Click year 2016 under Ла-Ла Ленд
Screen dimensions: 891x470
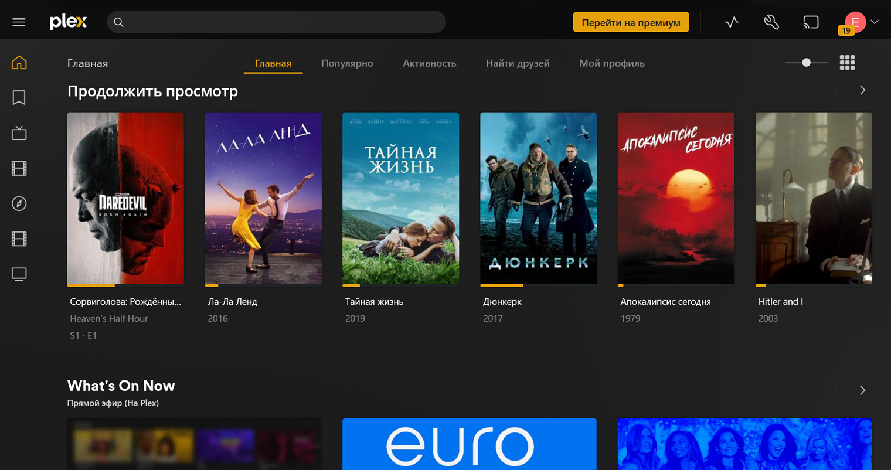217,319
